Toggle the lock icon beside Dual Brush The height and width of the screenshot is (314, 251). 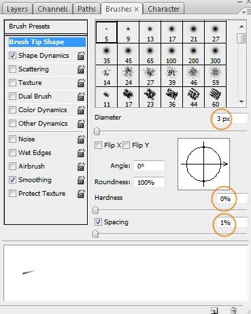point(81,97)
